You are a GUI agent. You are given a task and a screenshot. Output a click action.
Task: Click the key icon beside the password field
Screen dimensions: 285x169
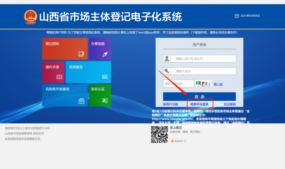coord(167,71)
